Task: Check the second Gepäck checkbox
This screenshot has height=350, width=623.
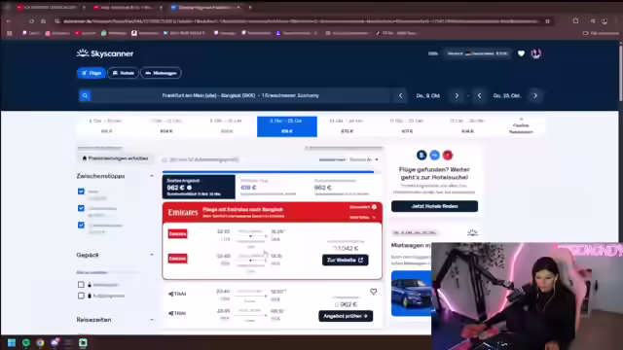Action: [x=81, y=296]
